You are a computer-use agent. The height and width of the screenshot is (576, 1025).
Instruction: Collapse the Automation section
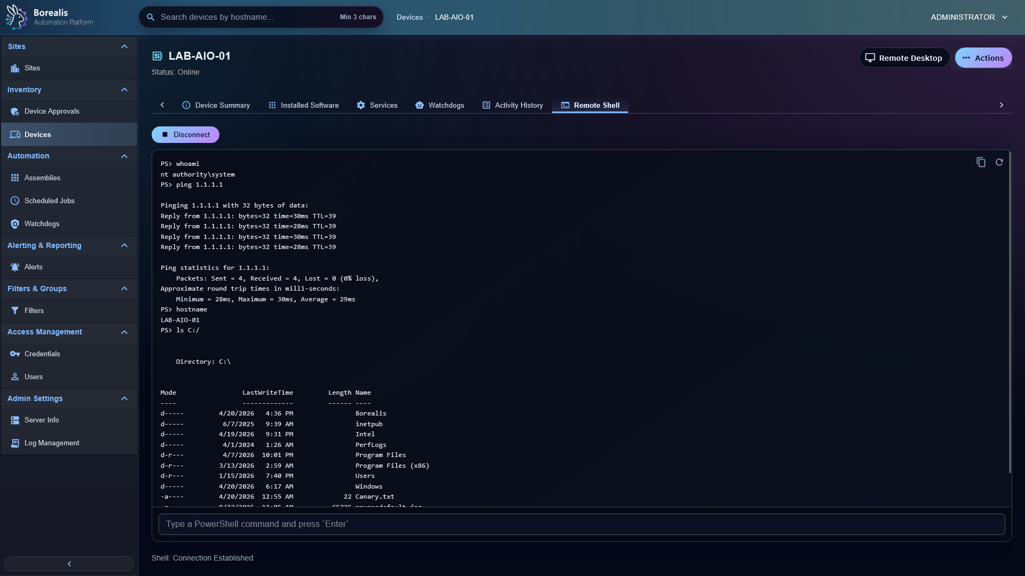[124, 156]
